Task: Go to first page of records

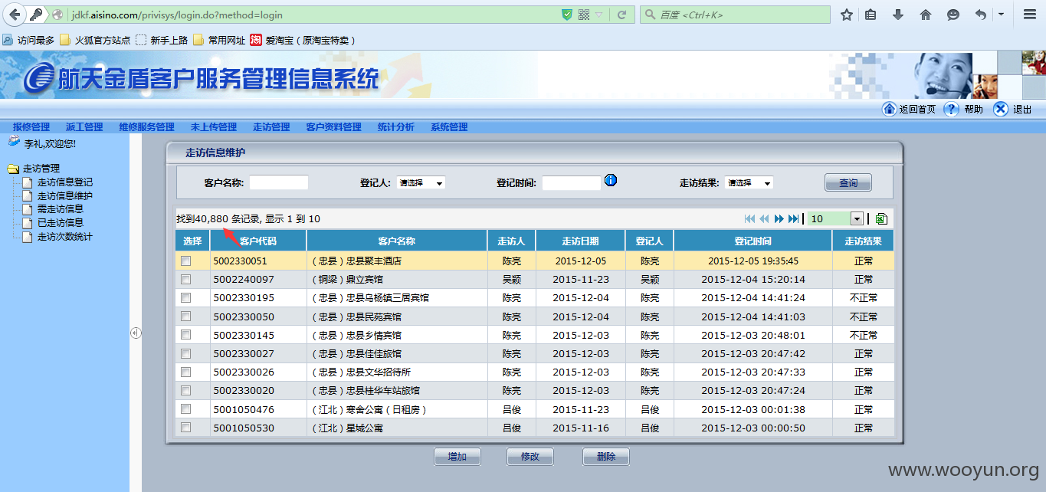Action: (x=750, y=219)
